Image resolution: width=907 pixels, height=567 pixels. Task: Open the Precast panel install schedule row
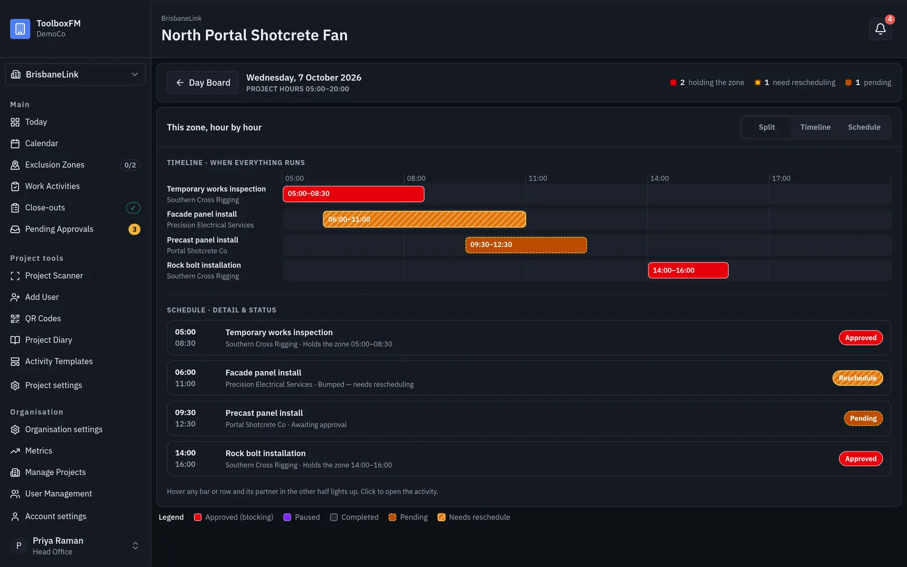[528, 418]
